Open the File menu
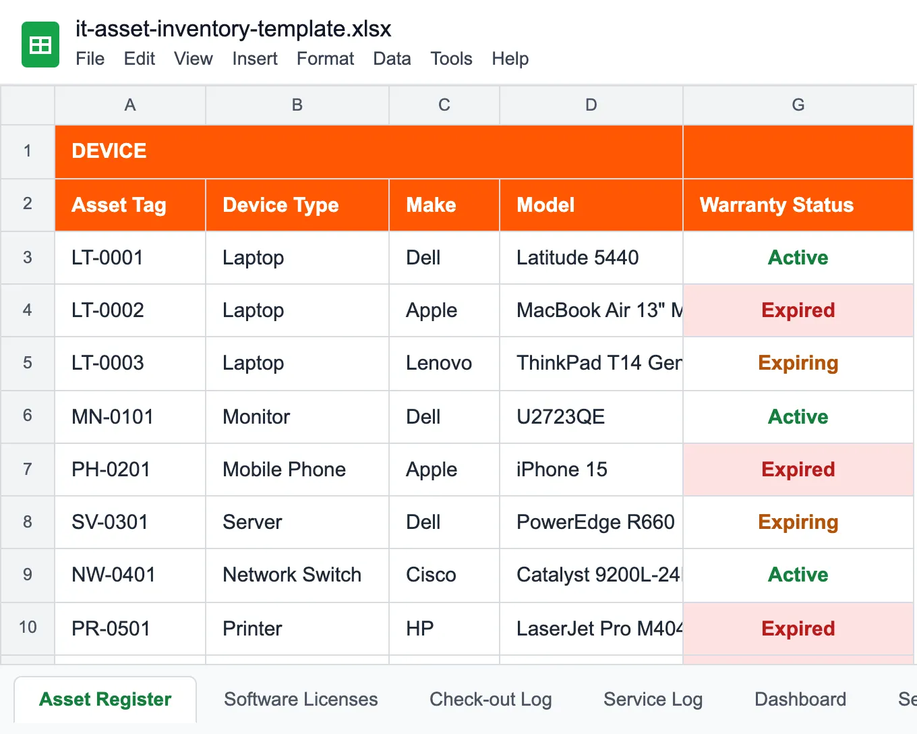This screenshot has height=734, width=917. (90, 59)
